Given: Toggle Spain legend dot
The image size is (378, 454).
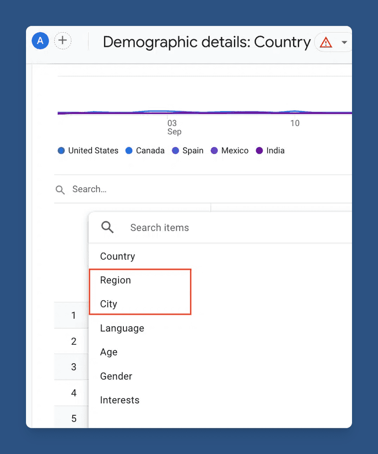Looking at the screenshot, I should pos(175,150).
